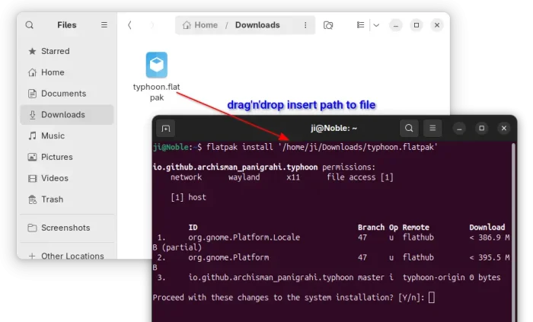Click the Home breadcrumb in the path bar
The width and height of the screenshot is (533, 322).
pos(199,25)
